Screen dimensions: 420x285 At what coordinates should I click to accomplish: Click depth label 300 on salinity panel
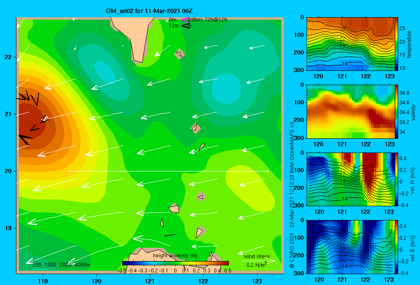click(x=300, y=138)
